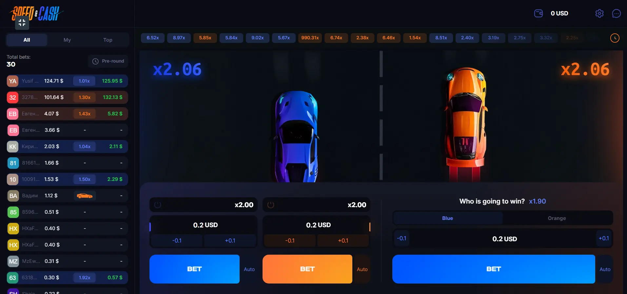Exit fullscreen via collapse icon
This screenshot has height=294, width=627.
tap(22, 23)
